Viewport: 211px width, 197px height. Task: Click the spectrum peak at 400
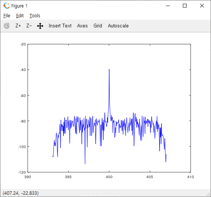[x=109, y=69]
